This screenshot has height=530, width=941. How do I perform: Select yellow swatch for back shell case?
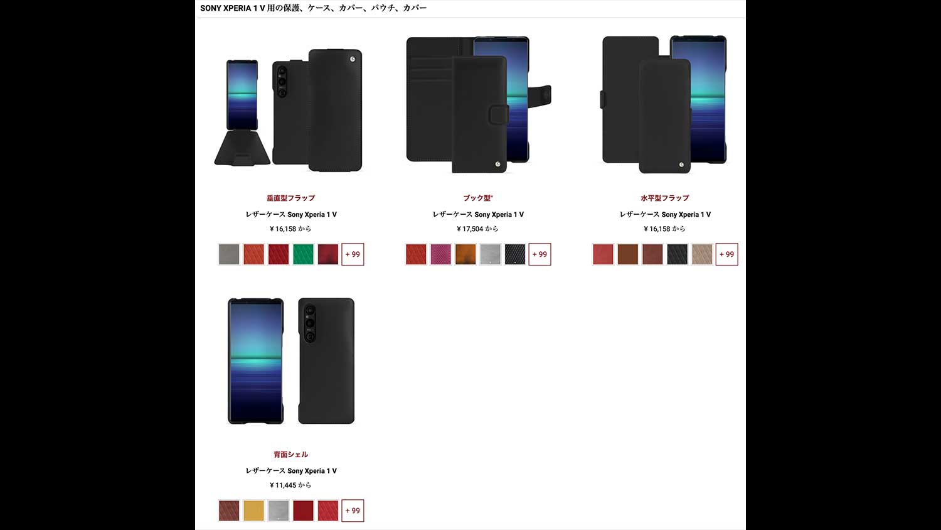pyautogui.click(x=253, y=511)
